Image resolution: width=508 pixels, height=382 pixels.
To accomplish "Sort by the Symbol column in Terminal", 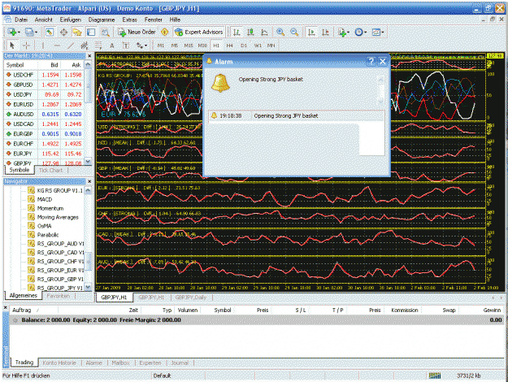I will pyautogui.click(x=222, y=310).
